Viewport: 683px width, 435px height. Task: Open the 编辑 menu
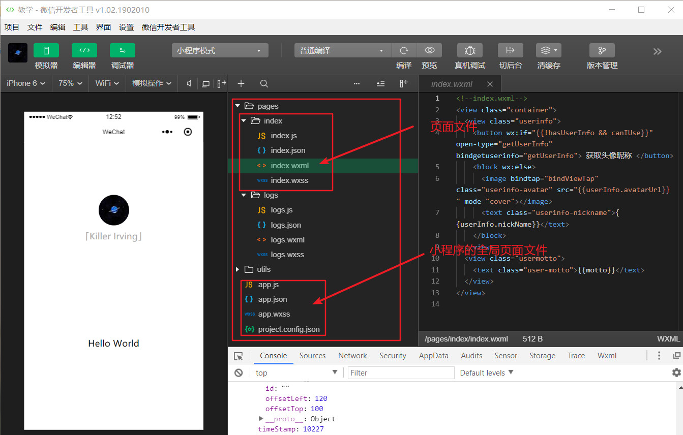58,27
